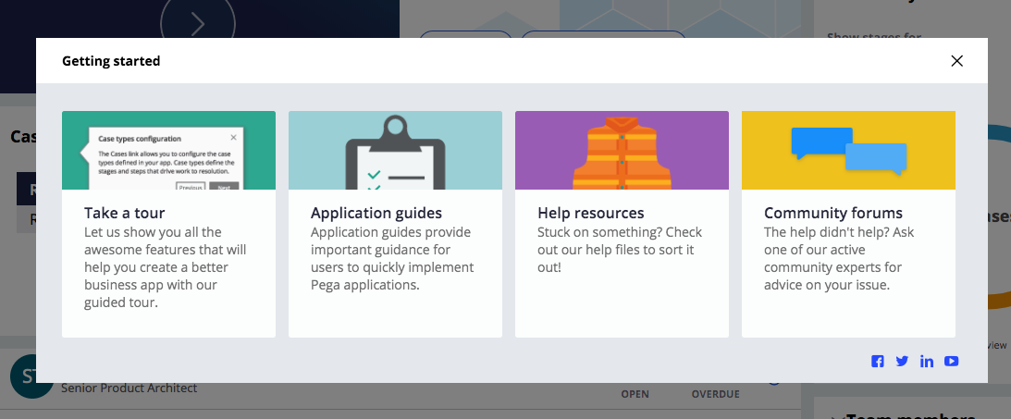Image resolution: width=1011 pixels, height=419 pixels.
Task: Select the Help resources heading
Action: coord(590,214)
